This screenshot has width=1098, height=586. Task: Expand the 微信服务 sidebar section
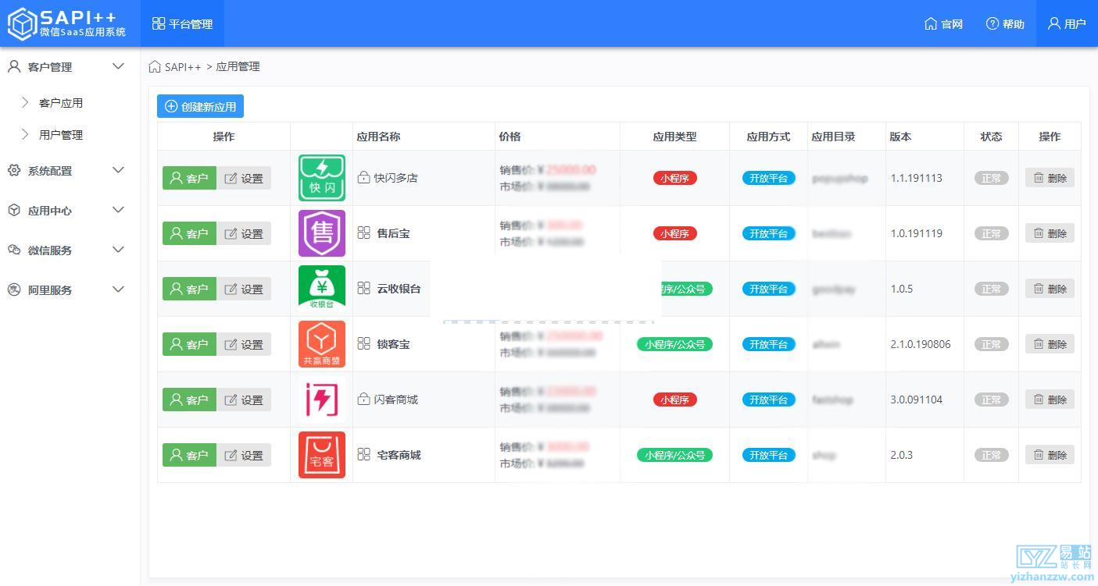click(x=66, y=250)
